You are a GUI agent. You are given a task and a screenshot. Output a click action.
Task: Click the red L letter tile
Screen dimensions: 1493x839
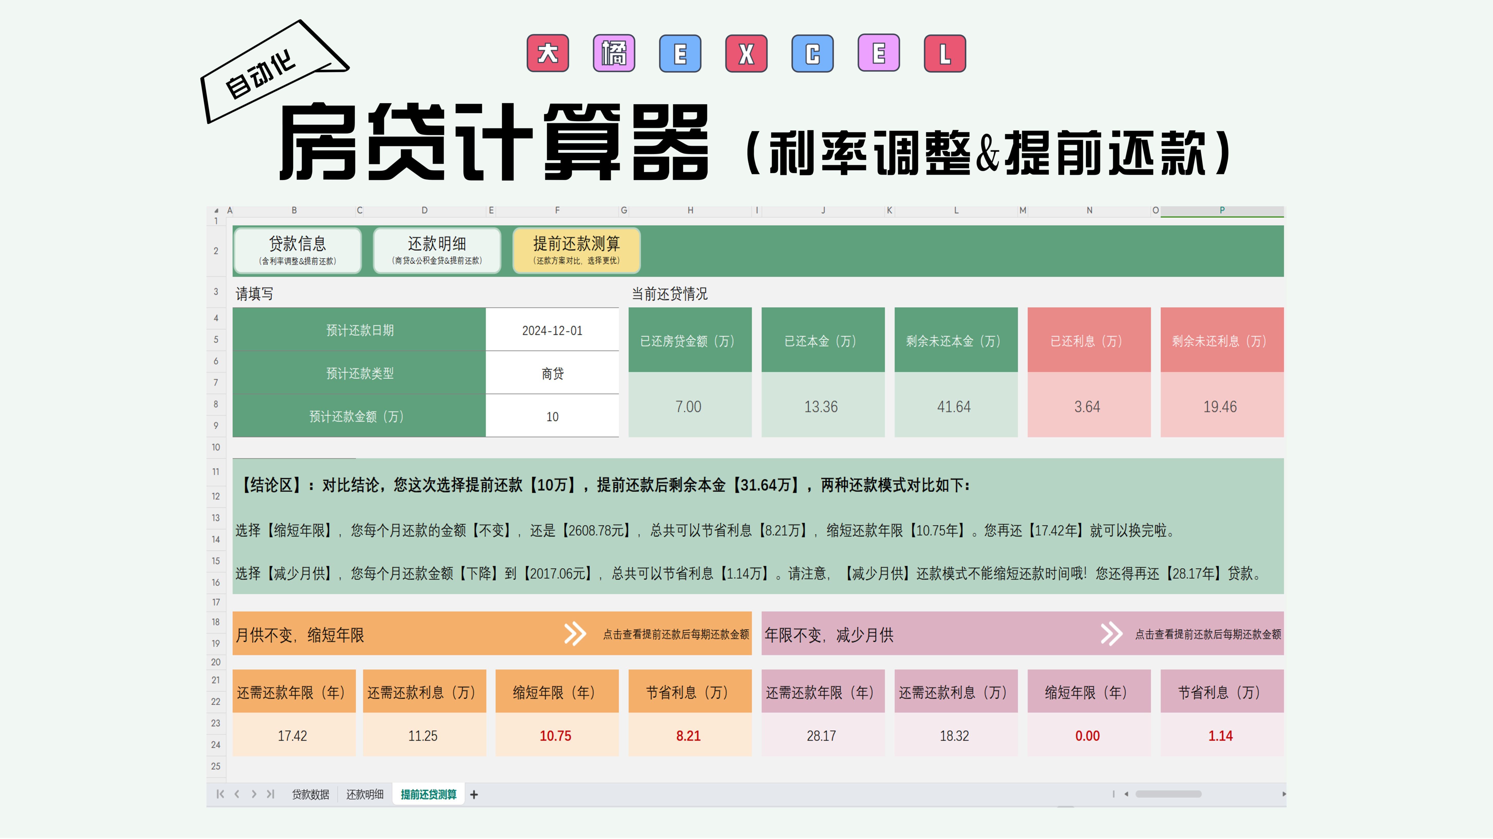tap(945, 53)
